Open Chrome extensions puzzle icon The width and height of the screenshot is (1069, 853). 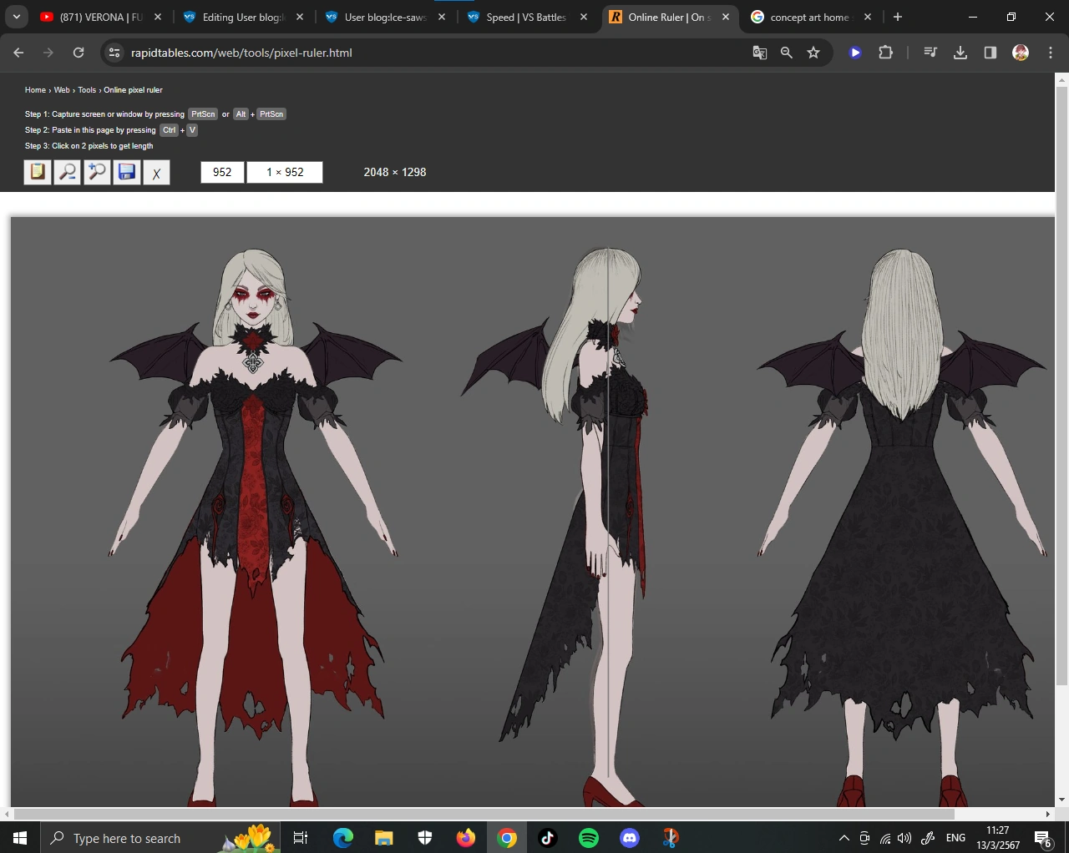(x=885, y=53)
